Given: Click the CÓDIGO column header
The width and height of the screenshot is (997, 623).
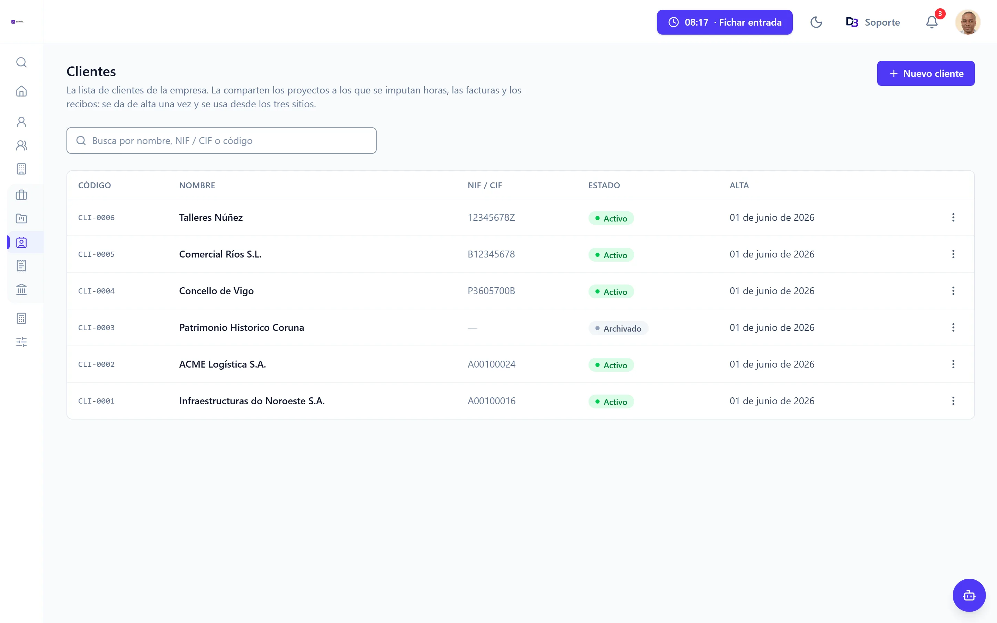Looking at the screenshot, I should click(x=95, y=186).
